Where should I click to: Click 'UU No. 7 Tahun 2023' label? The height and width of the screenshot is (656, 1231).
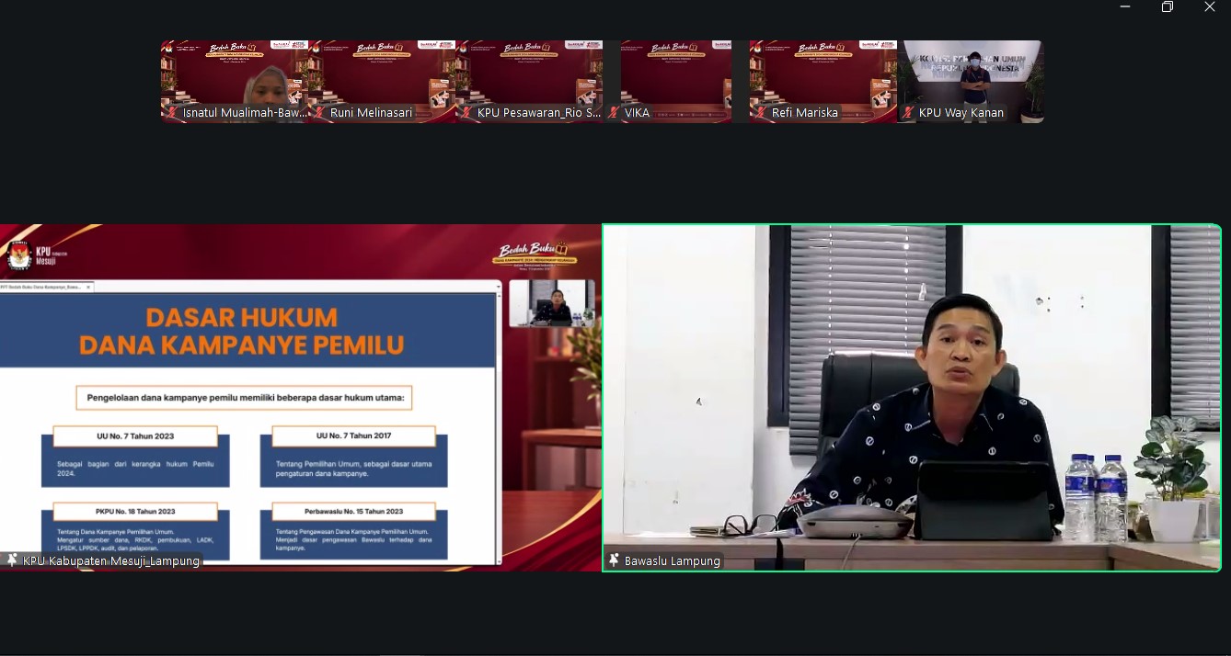(x=135, y=435)
